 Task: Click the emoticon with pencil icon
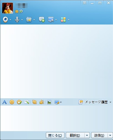point(19,102)
